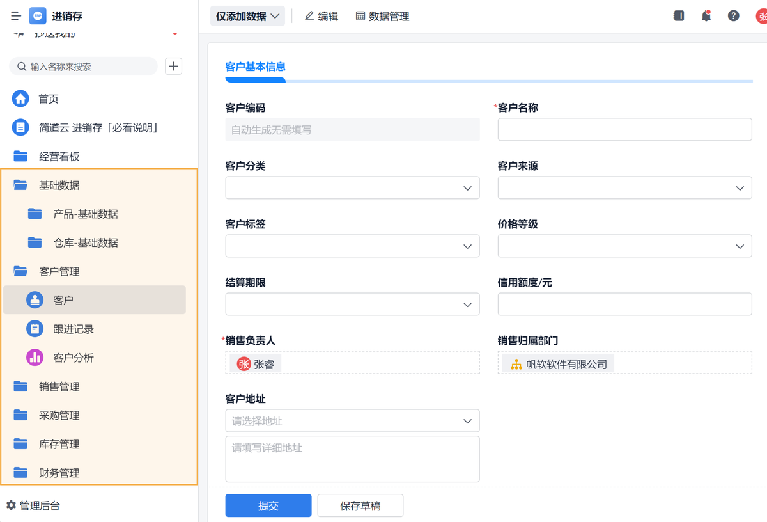Open the 首页 home icon
Viewport: 767px width, 522px height.
20,99
